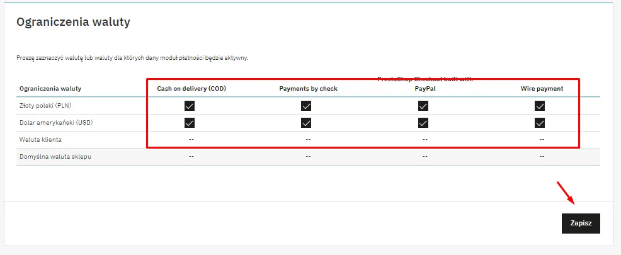Toggle Złoty polski checkbox under PayPal
Image resolution: width=621 pixels, height=255 pixels.
[x=423, y=106]
